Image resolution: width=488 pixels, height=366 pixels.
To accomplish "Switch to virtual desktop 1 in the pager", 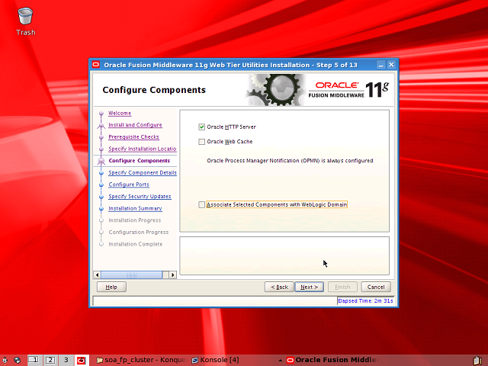I will click(x=34, y=360).
